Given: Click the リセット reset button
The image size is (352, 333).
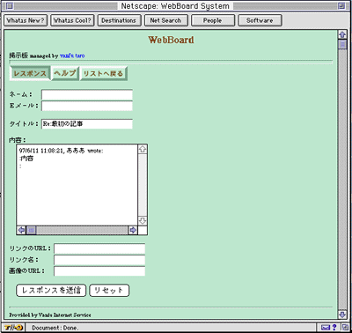Looking at the screenshot, I should click(109, 291).
